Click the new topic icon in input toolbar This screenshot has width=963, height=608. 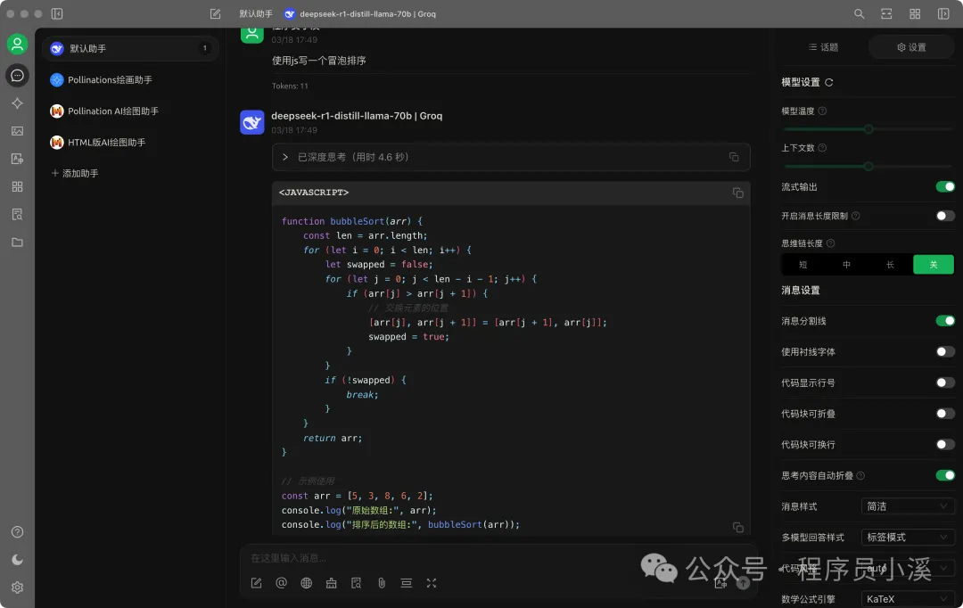(x=256, y=583)
